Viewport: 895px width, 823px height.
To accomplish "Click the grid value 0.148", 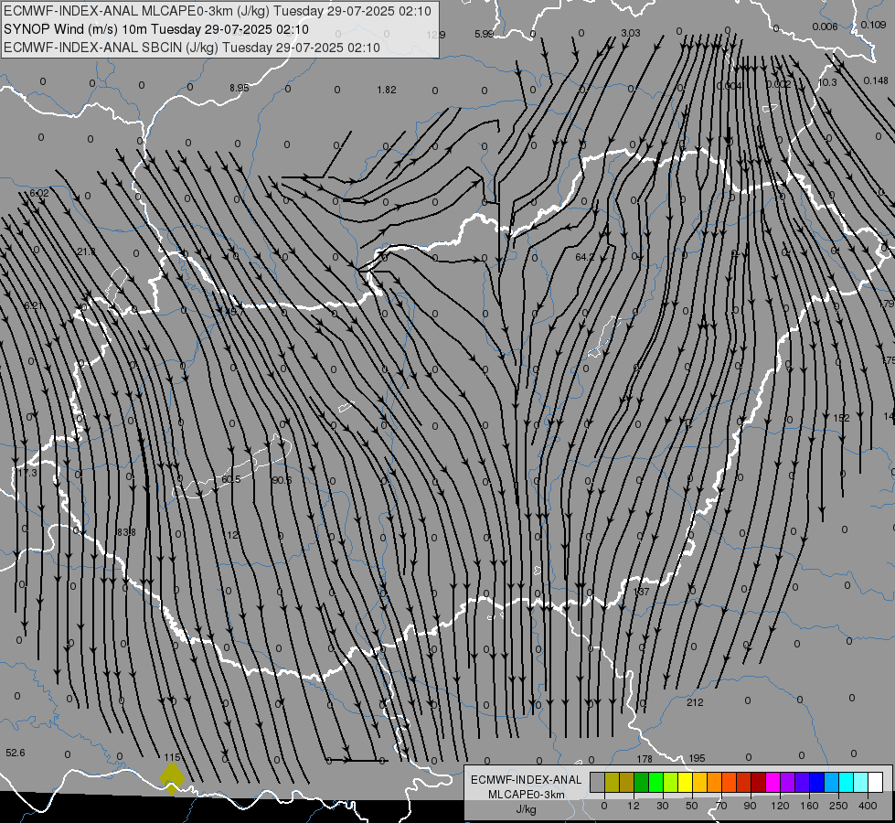I will pyautogui.click(x=876, y=80).
